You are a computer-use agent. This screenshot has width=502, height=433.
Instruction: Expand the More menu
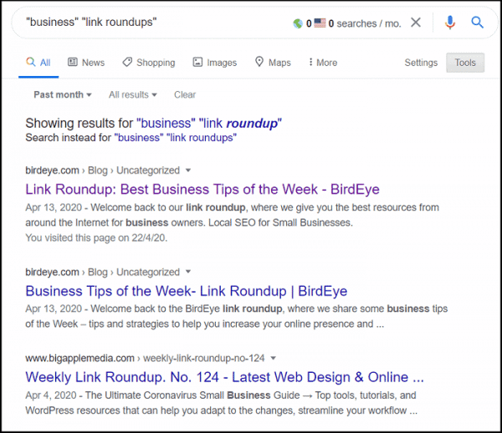click(x=322, y=63)
